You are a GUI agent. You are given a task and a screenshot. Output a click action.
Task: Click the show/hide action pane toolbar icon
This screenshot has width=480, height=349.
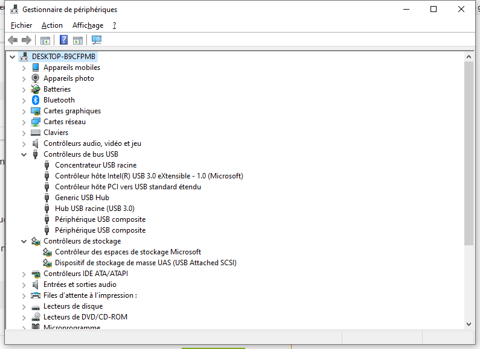[x=78, y=40]
